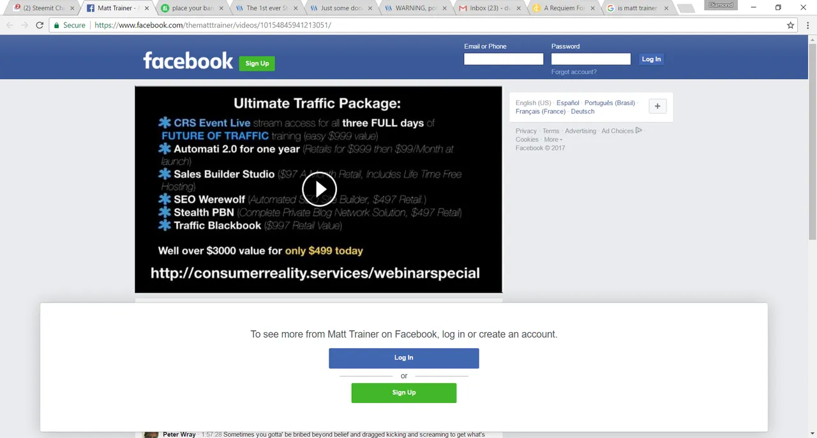The height and width of the screenshot is (438, 817).
Task: Open the Forgot account? link
Action: (574, 72)
